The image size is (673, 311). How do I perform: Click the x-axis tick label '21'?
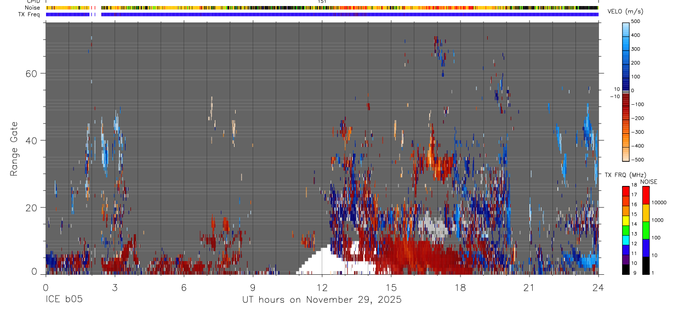(529, 287)
